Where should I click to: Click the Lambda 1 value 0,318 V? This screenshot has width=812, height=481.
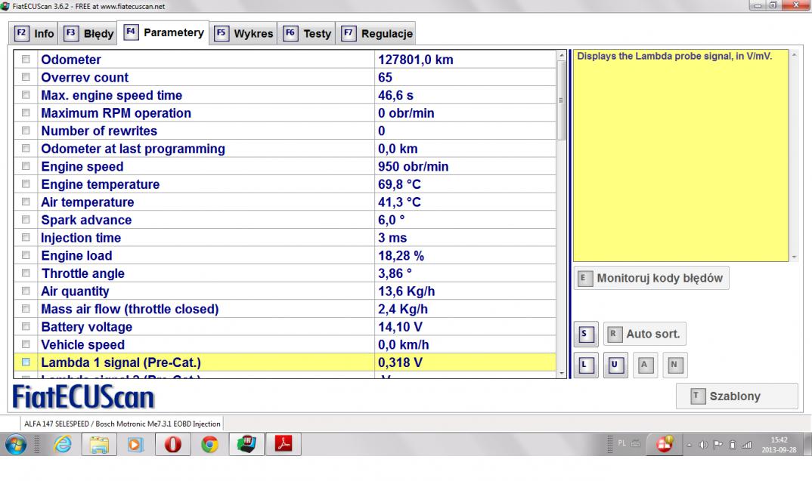point(400,362)
